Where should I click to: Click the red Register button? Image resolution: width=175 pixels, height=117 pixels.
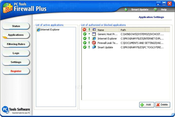coord(16,71)
